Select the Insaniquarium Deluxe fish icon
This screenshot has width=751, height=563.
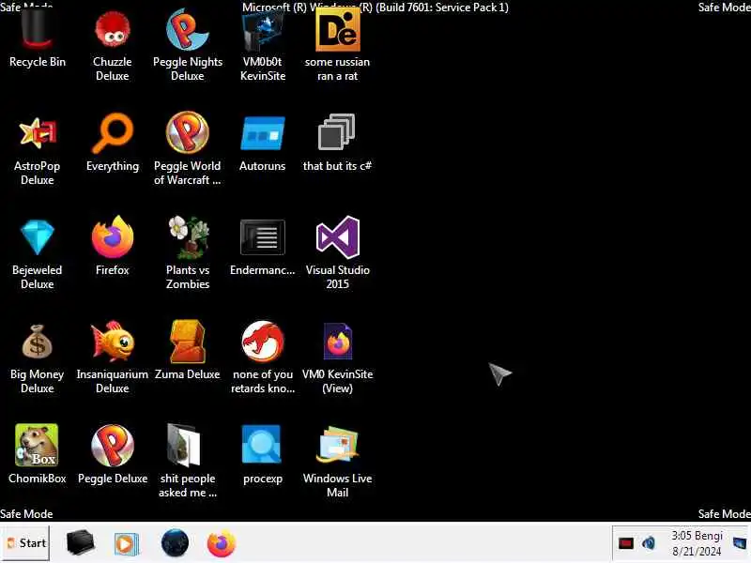[112, 341]
